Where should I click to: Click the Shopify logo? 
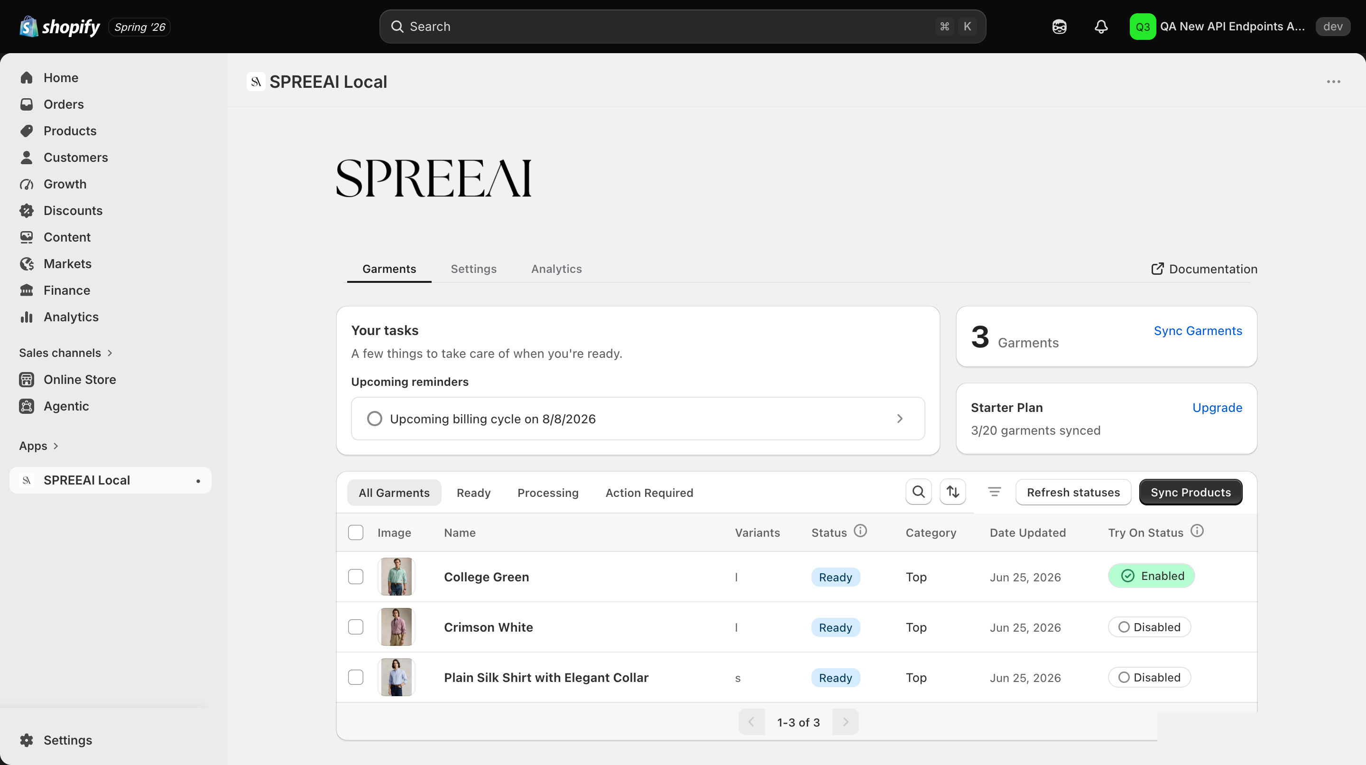(59, 27)
